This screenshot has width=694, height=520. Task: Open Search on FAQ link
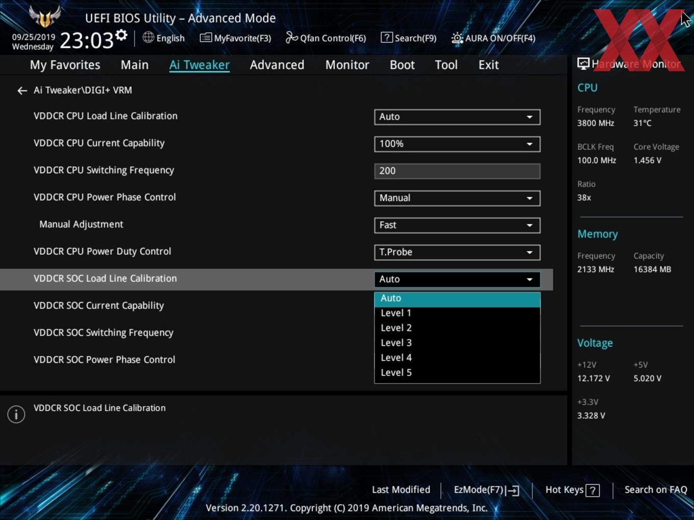click(656, 490)
